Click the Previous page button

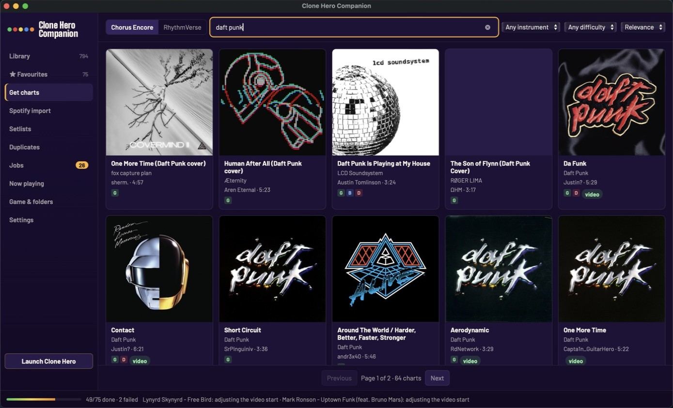[x=339, y=378]
